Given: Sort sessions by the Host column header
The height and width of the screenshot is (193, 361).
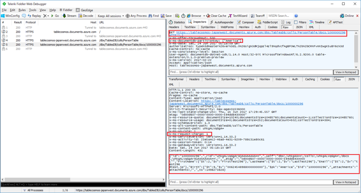Looking at the screenshot, I should [x=93, y=22].
